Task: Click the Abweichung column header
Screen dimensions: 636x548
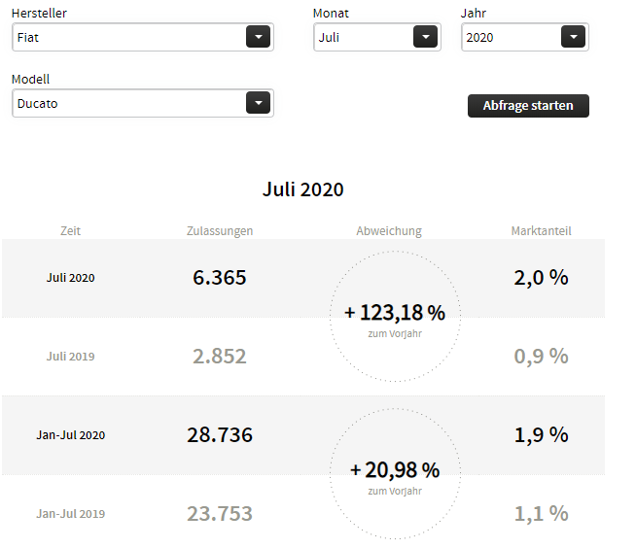Action: [x=389, y=231]
